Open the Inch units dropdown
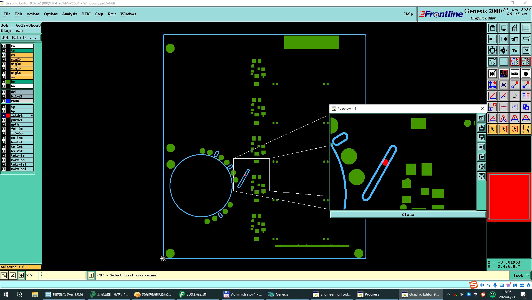Screen dimensions: 532x300 click(521, 275)
